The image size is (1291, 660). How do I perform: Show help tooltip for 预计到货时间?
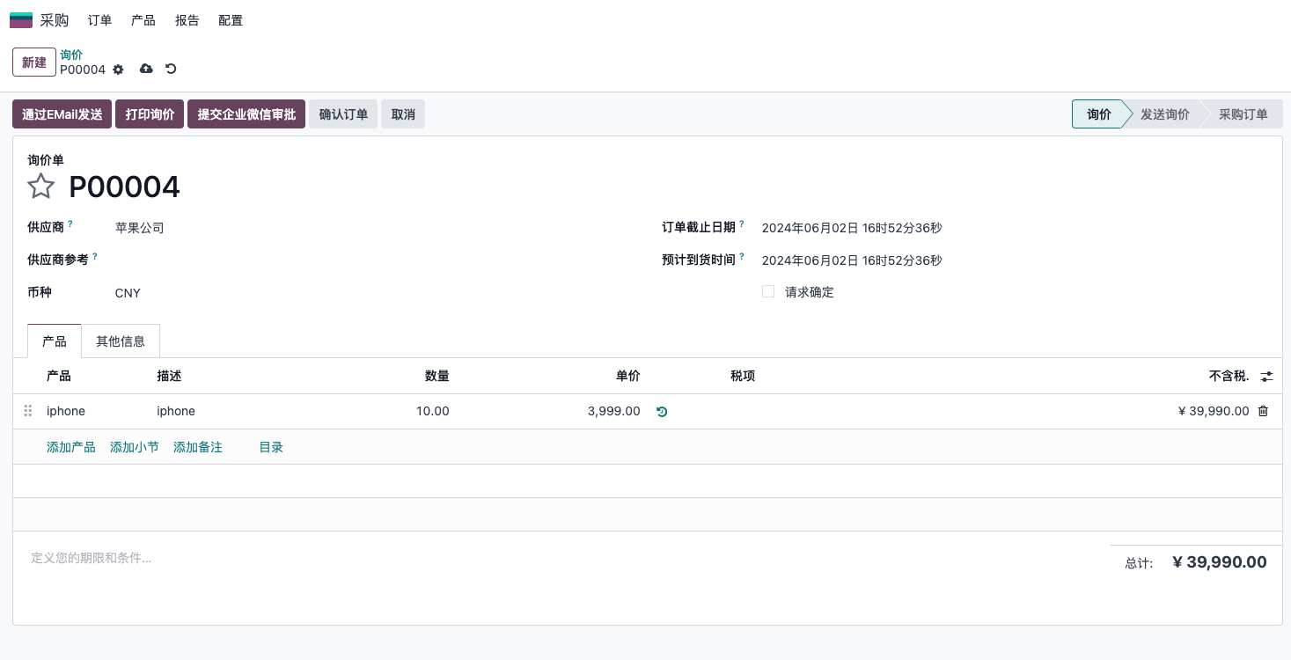tap(742, 257)
